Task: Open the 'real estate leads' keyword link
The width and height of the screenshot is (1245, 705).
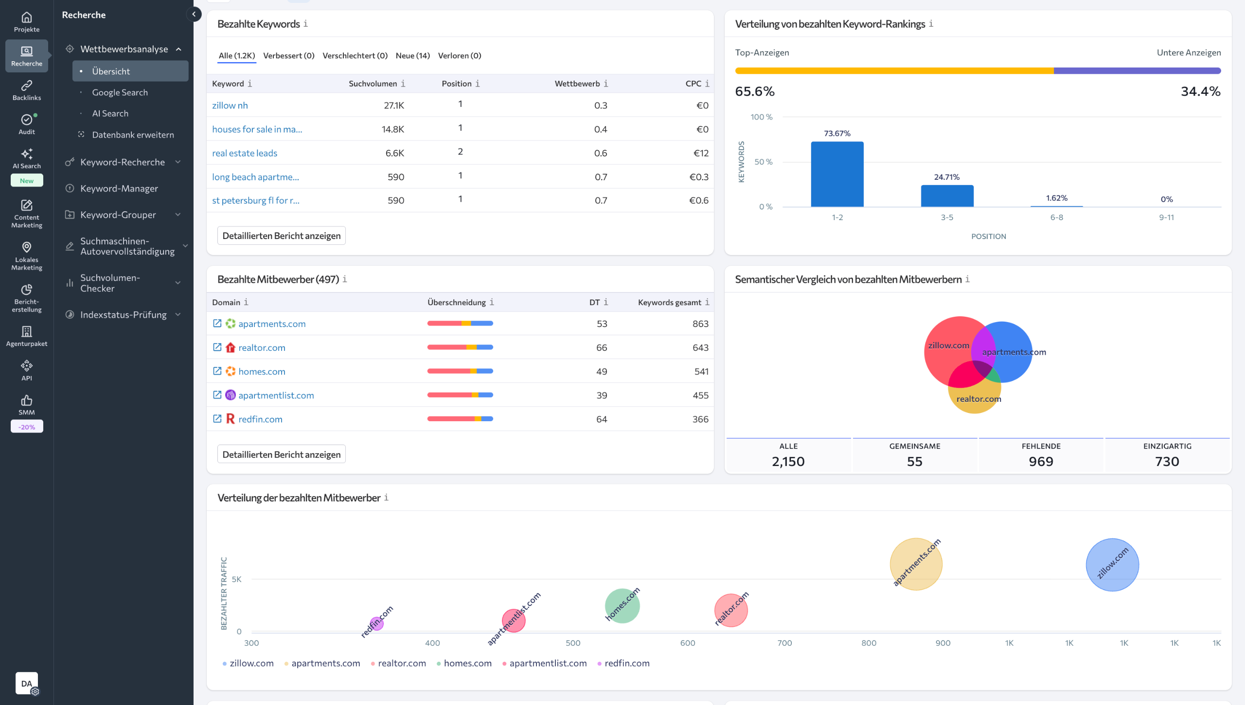Action: click(245, 153)
